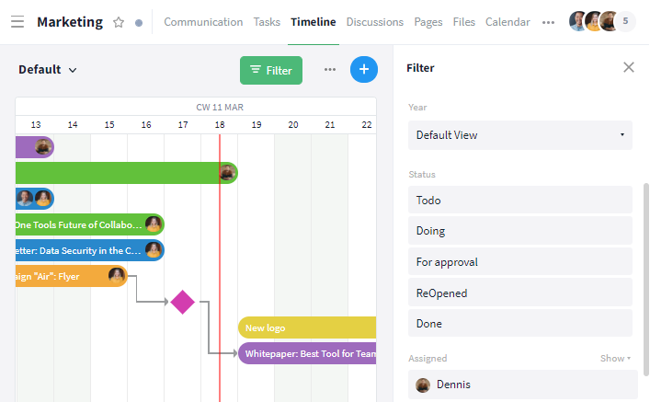The image size is (650, 402).
Task: Click the green Filter button
Action: [x=271, y=70]
